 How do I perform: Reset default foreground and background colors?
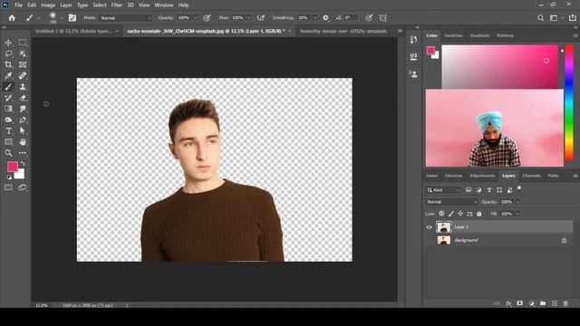click(x=9, y=177)
